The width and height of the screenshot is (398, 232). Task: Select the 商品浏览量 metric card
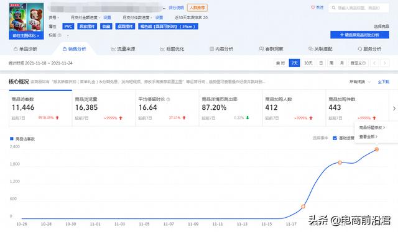(x=104, y=108)
